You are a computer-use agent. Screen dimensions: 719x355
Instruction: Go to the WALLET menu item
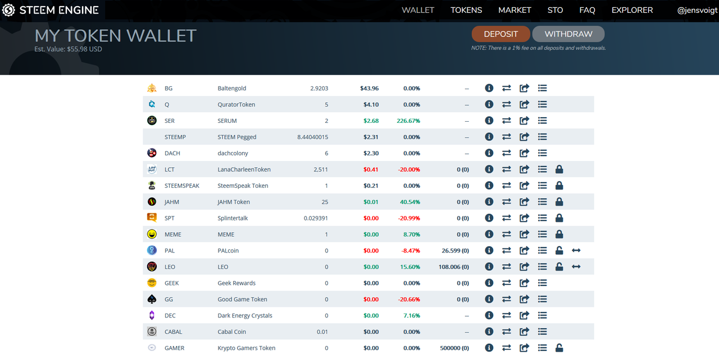pos(418,10)
